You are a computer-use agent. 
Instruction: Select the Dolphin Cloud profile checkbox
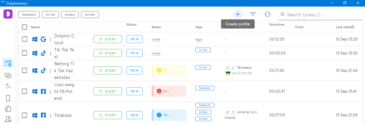(25, 39)
